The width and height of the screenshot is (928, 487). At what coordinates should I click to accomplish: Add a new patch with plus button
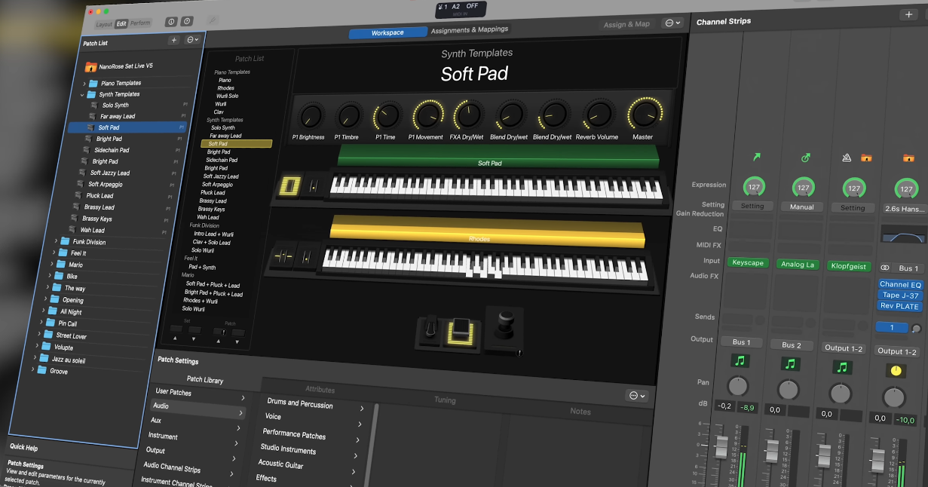click(174, 40)
